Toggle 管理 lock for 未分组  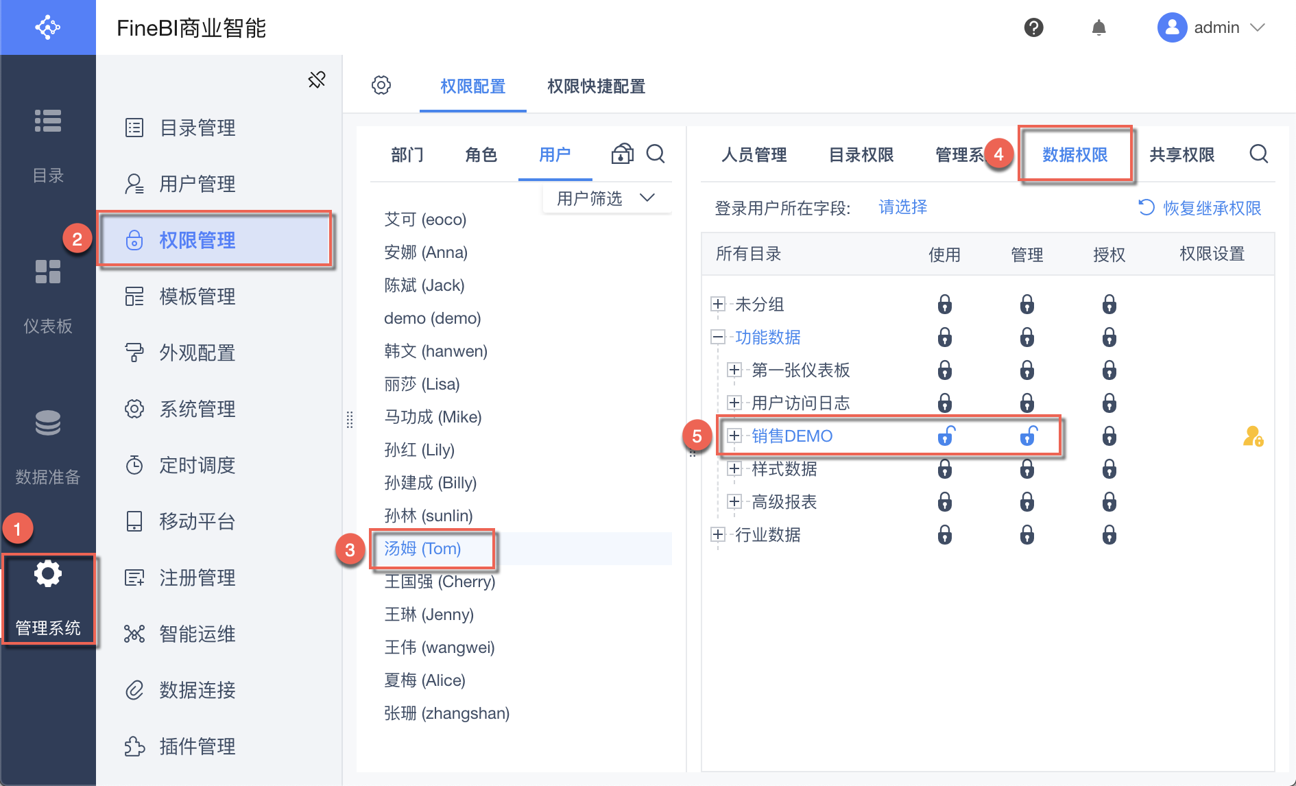point(1027,305)
